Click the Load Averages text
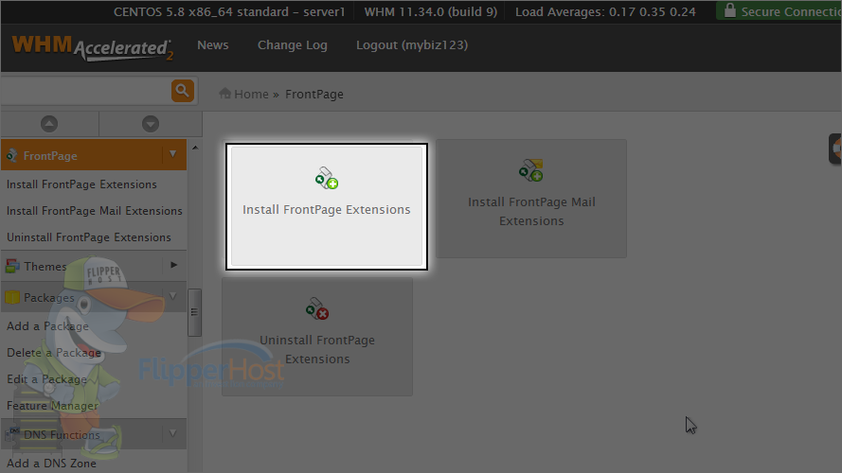This screenshot has width=842, height=473. 605,11
